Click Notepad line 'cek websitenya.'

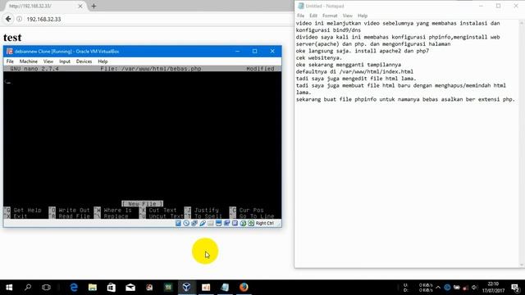pos(319,58)
